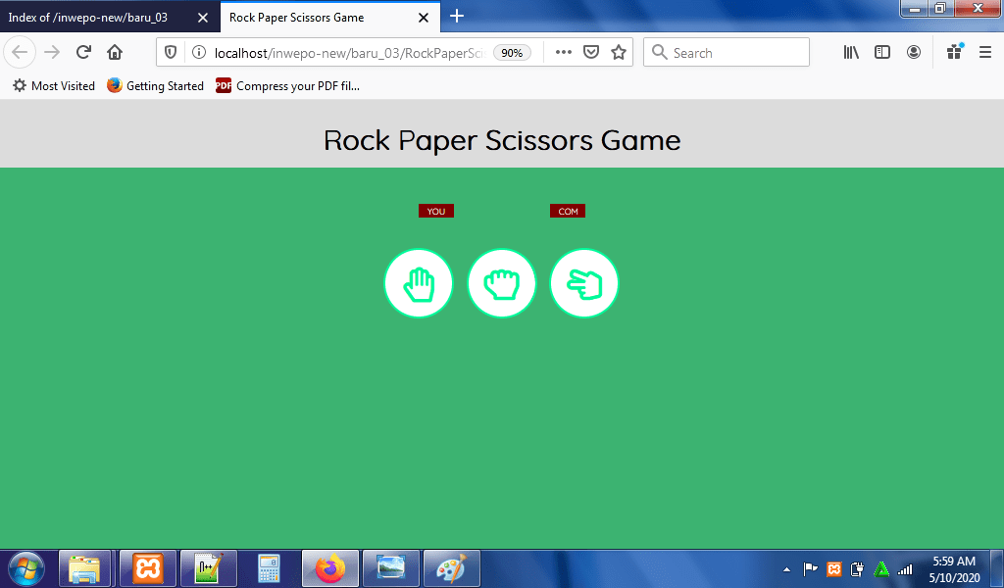The image size is (1004, 588).
Task: Open a new browser tab
Action: [457, 16]
